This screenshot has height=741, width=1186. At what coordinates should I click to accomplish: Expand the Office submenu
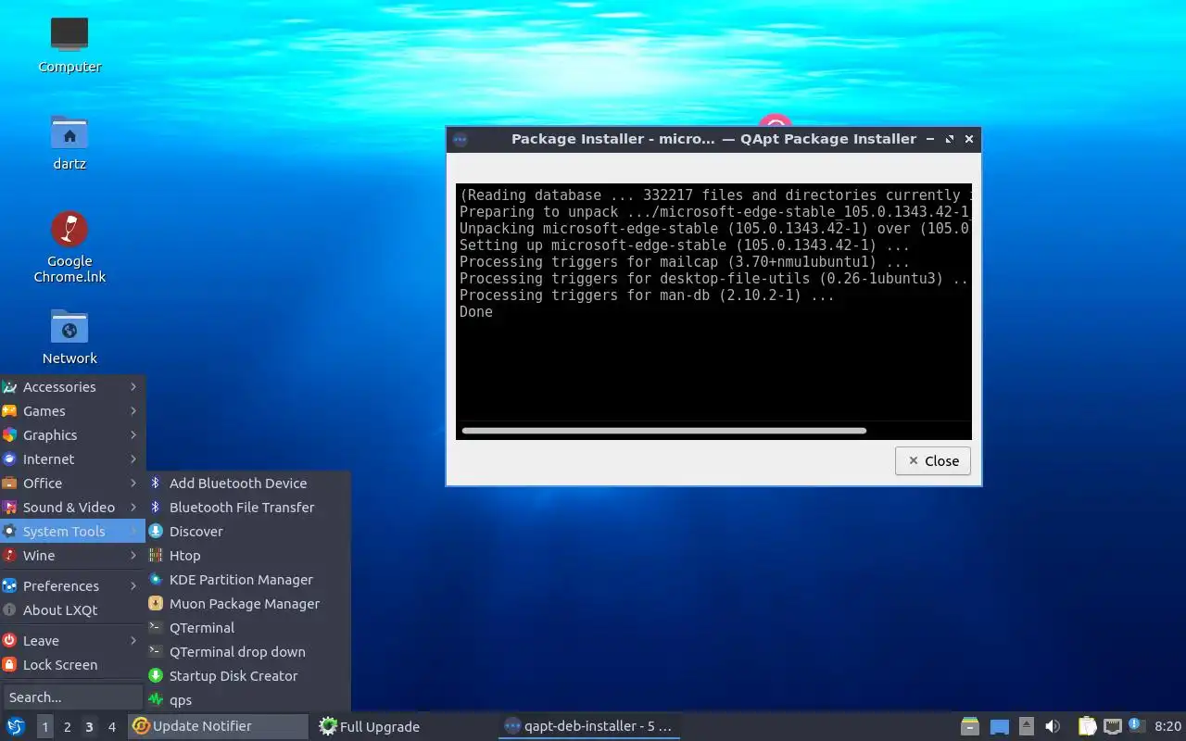[x=72, y=483]
